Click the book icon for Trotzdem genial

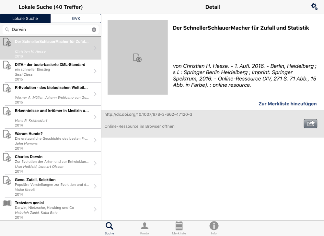point(7,203)
